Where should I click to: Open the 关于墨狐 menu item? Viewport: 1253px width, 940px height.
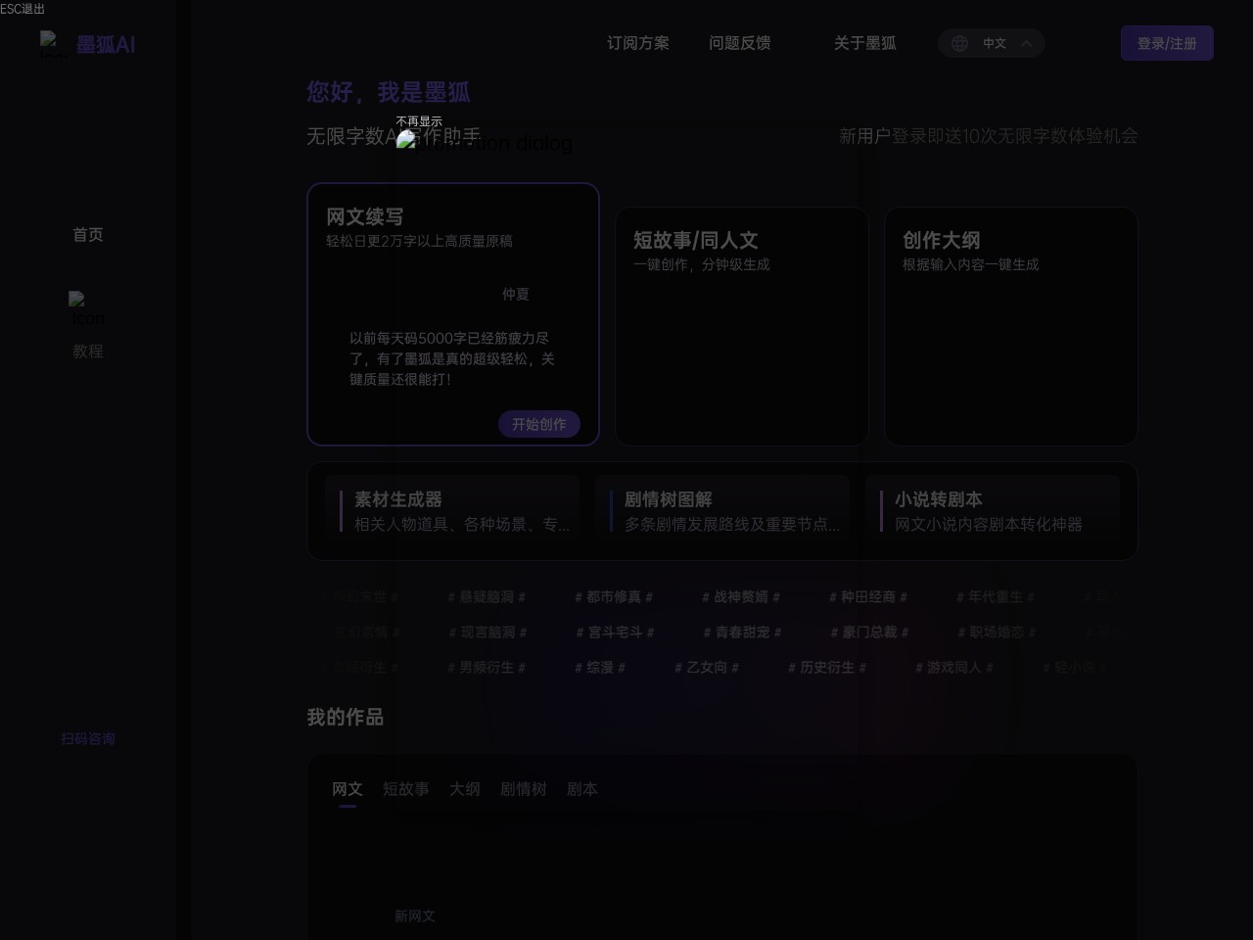pyautogui.click(x=864, y=43)
